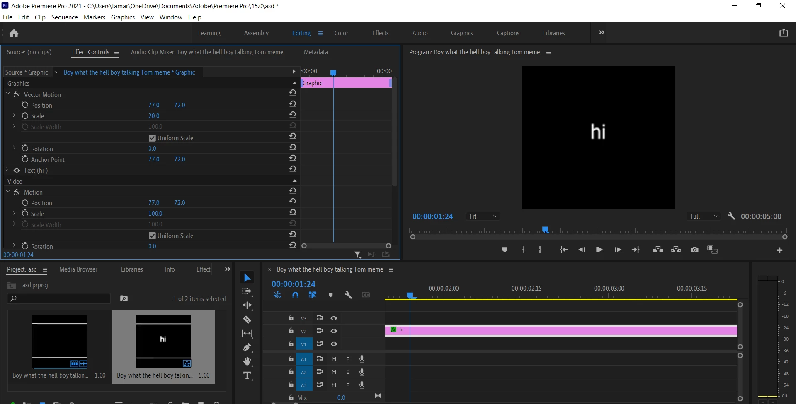Screen dimensions: 796x404
Task: Select the Type tool
Action: tap(247, 375)
